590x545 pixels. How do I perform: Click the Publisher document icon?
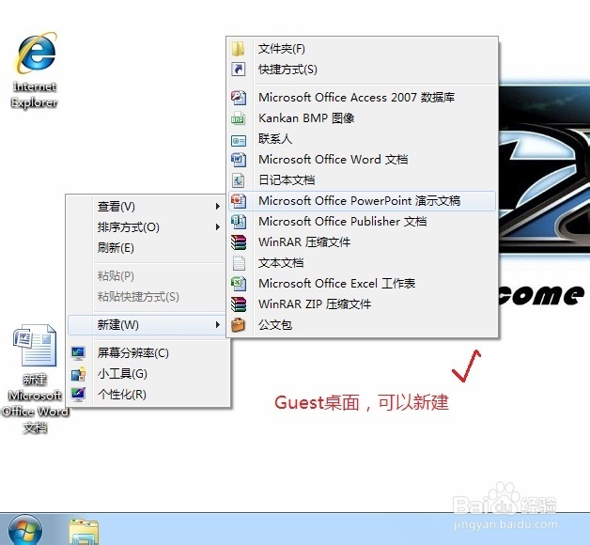coord(239,222)
